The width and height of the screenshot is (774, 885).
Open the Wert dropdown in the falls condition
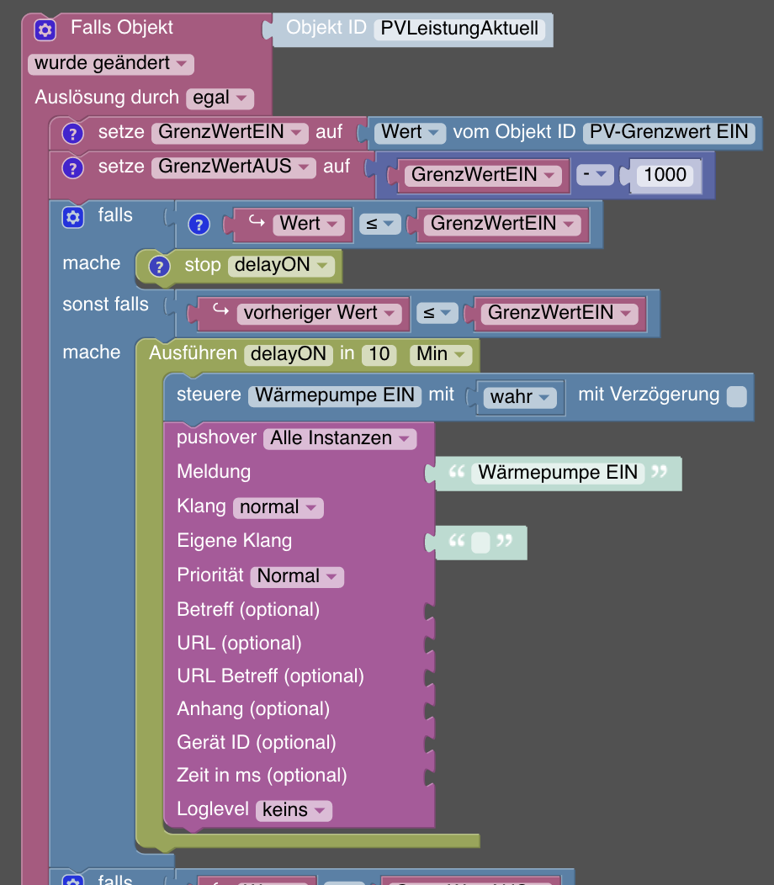(x=308, y=224)
